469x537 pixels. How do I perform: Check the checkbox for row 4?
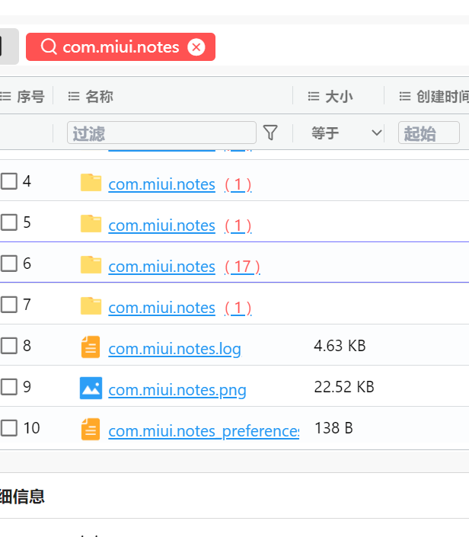(x=8, y=181)
